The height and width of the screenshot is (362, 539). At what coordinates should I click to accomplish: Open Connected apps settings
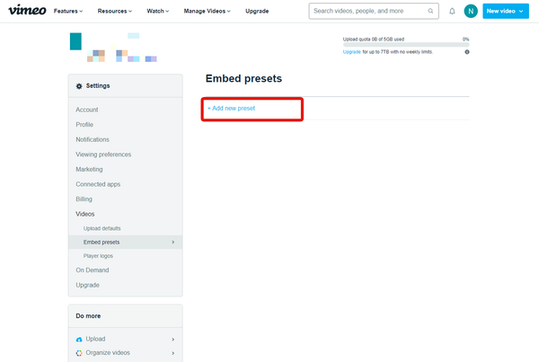click(x=98, y=184)
